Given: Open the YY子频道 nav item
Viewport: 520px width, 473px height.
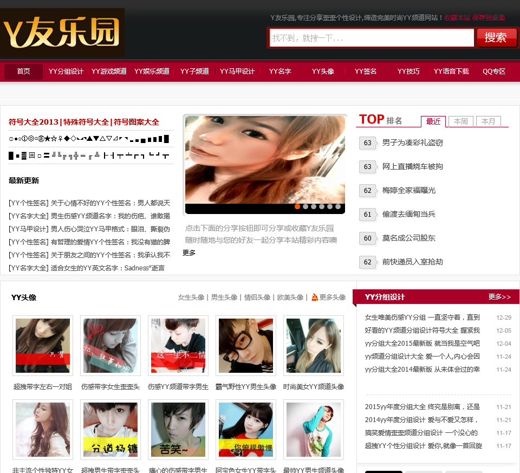Looking at the screenshot, I should coord(194,72).
